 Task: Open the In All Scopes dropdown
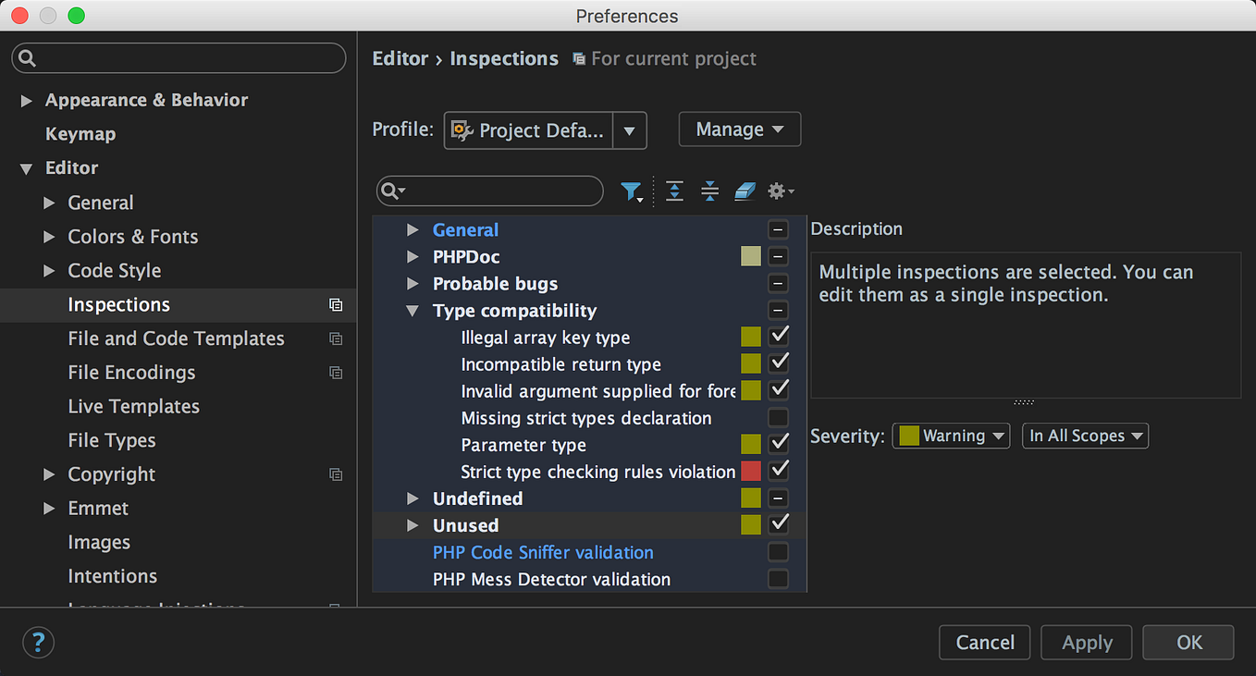pos(1085,436)
